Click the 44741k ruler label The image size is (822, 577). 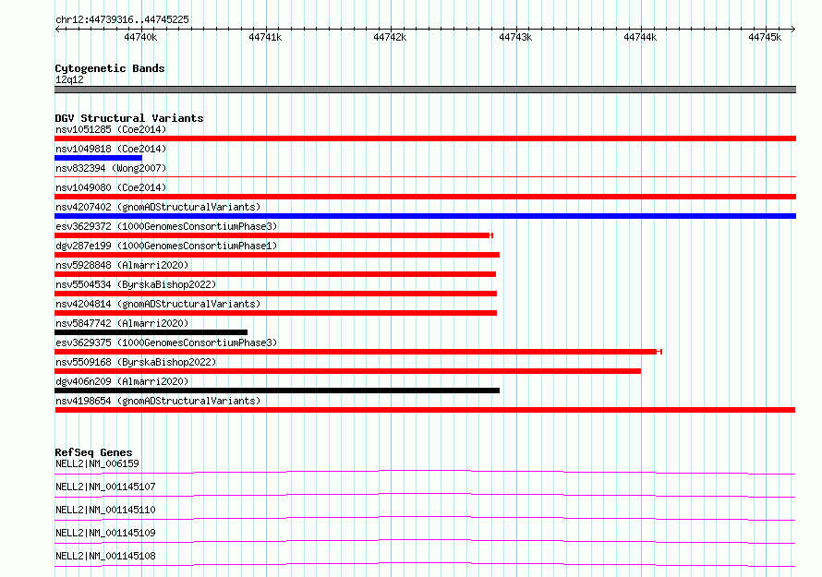tap(265, 37)
